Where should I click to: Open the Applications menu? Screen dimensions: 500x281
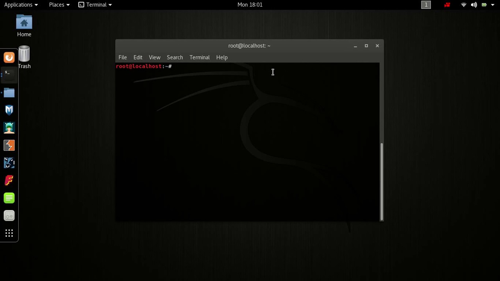tap(21, 5)
